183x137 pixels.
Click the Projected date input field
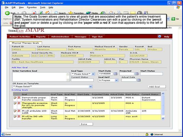(x=127, y=74)
